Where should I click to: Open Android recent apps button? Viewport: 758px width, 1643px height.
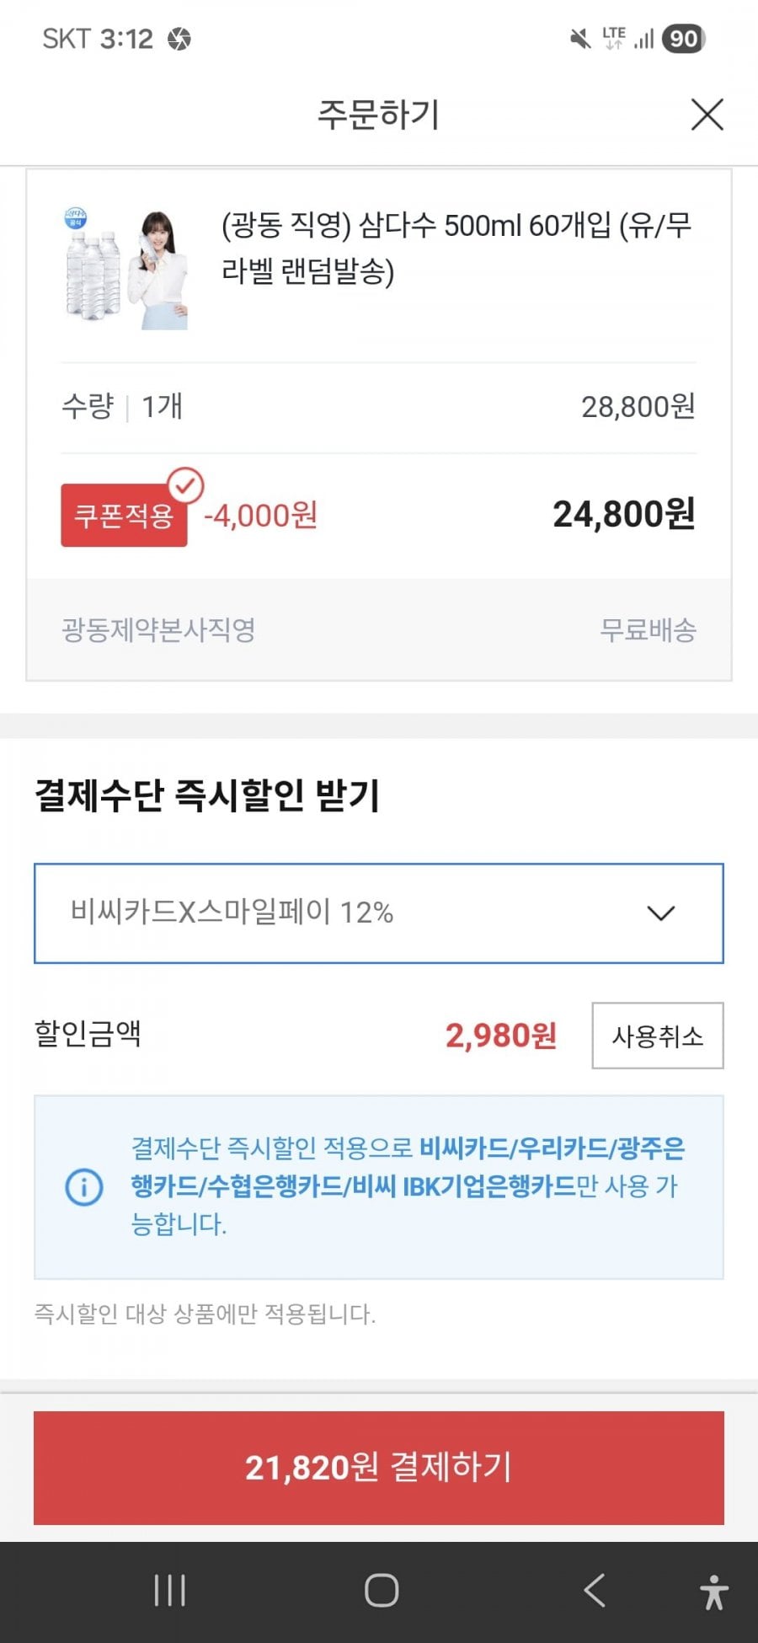click(169, 1591)
